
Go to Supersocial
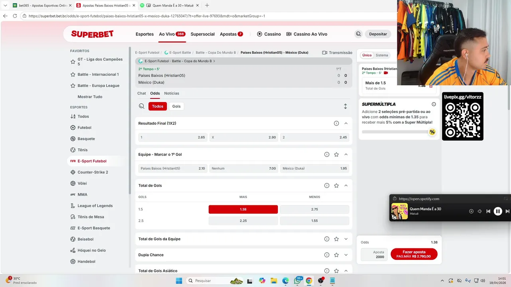[202, 34]
